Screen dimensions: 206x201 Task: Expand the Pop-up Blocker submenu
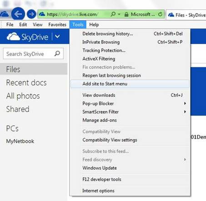tap(130, 104)
